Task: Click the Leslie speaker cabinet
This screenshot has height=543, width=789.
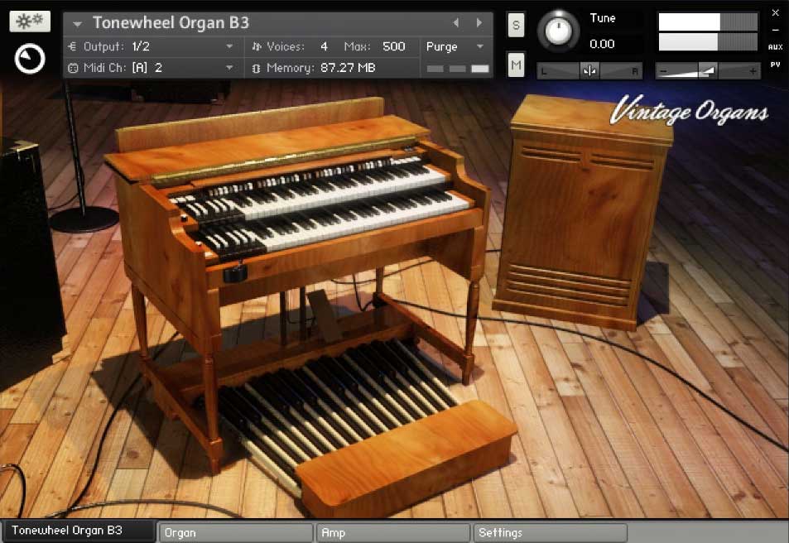Action: pyautogui.click(x=584, y=211)
